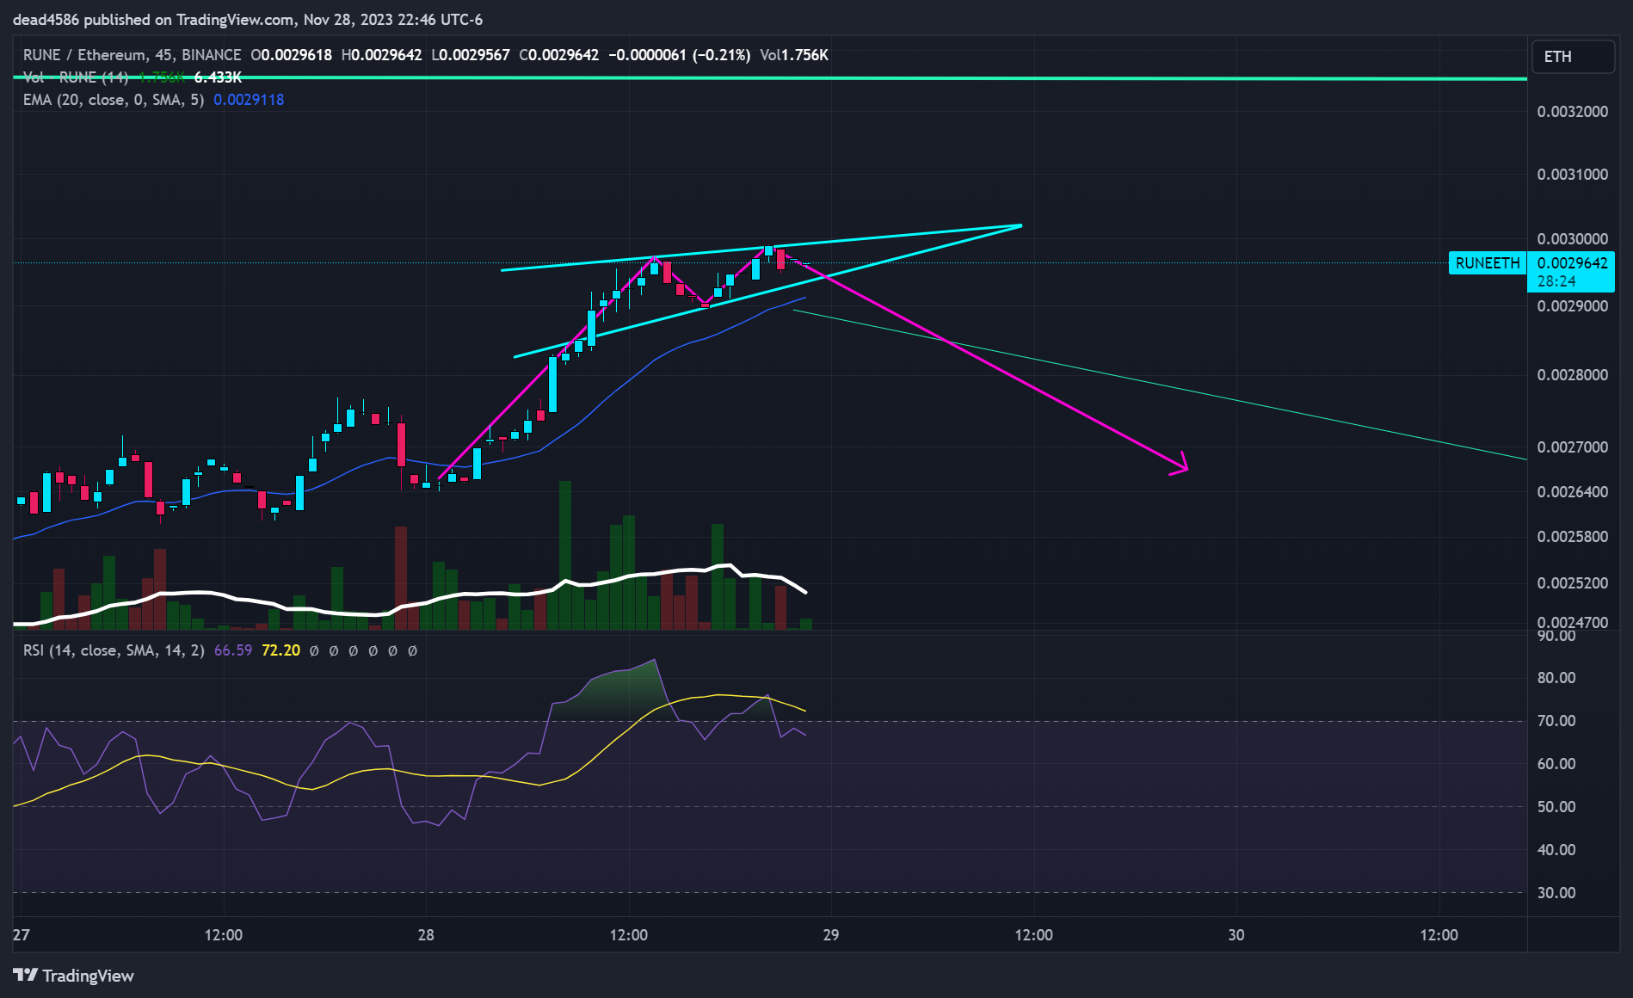Viewport: 1633px width, 998px height.
Task: Click the RSI (14, close, SMA, 14, 2) legend
Action: (114, 650)
